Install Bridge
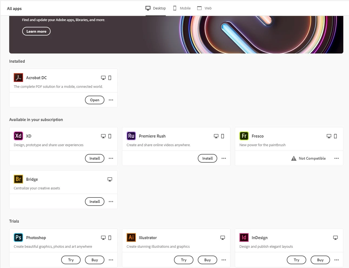 coord(95,202)
